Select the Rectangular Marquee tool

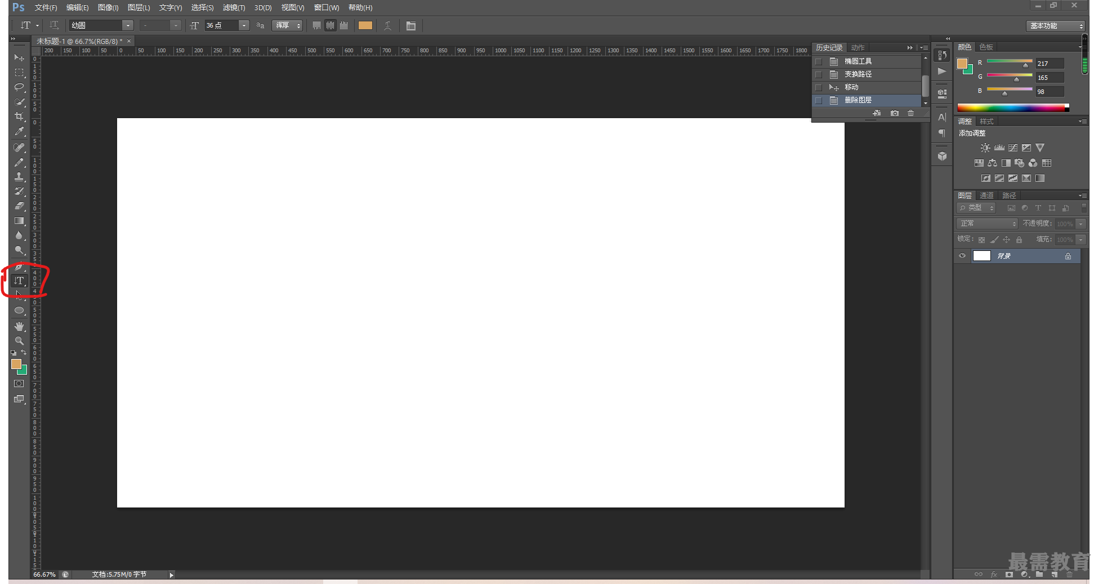click(19, 73)
